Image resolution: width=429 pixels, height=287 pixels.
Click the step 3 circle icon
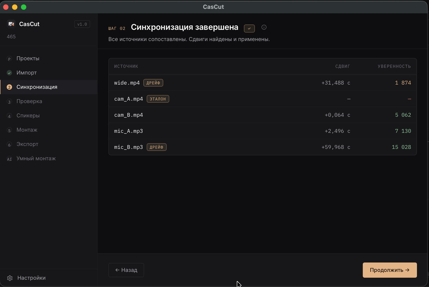coord(9,101)
